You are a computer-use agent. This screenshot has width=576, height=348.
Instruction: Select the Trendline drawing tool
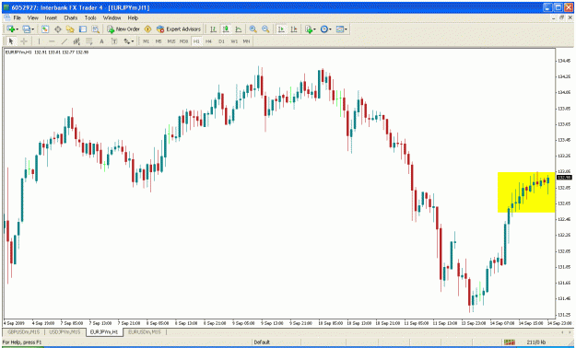[x=64, y=41]
